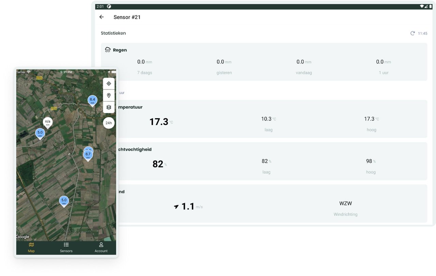Switch to the Map tab
436x276 pixels.
pyautogui.click(x=31, y=247)
